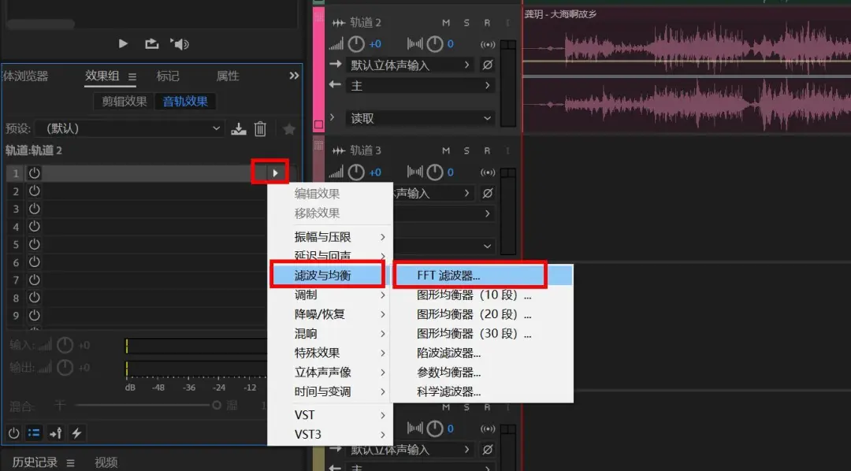Open the slot 1 effect arrow menu
The height and width of the screenshot is (471, 851).
point(275,173)
